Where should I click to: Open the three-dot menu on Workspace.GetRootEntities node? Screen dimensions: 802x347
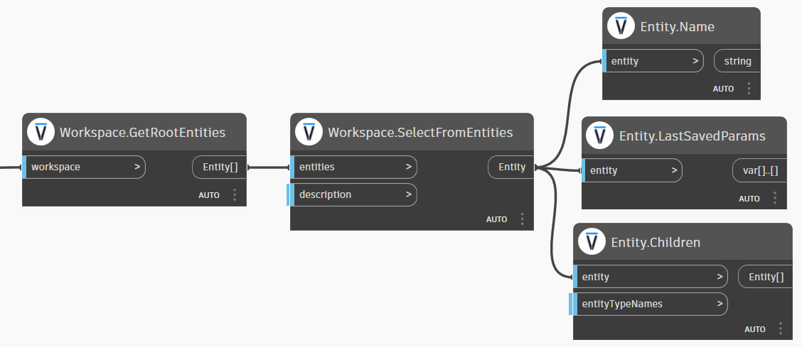[234, 195]
